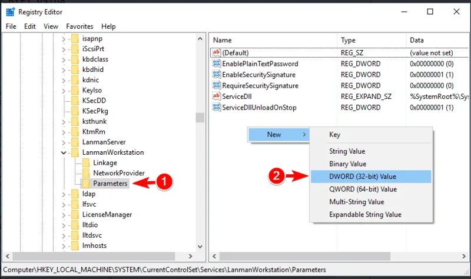Image resolution: width=471 pixels, height=279 pixels.
Task: Expand the isapnp tree node
Action: [x=64, y=39]
